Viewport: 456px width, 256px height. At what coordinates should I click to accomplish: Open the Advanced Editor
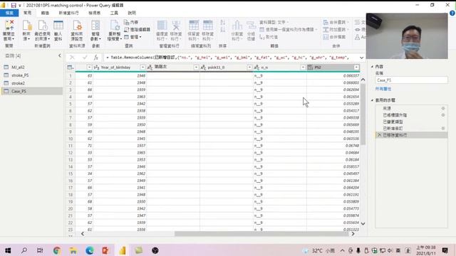[x=137, y=30]
